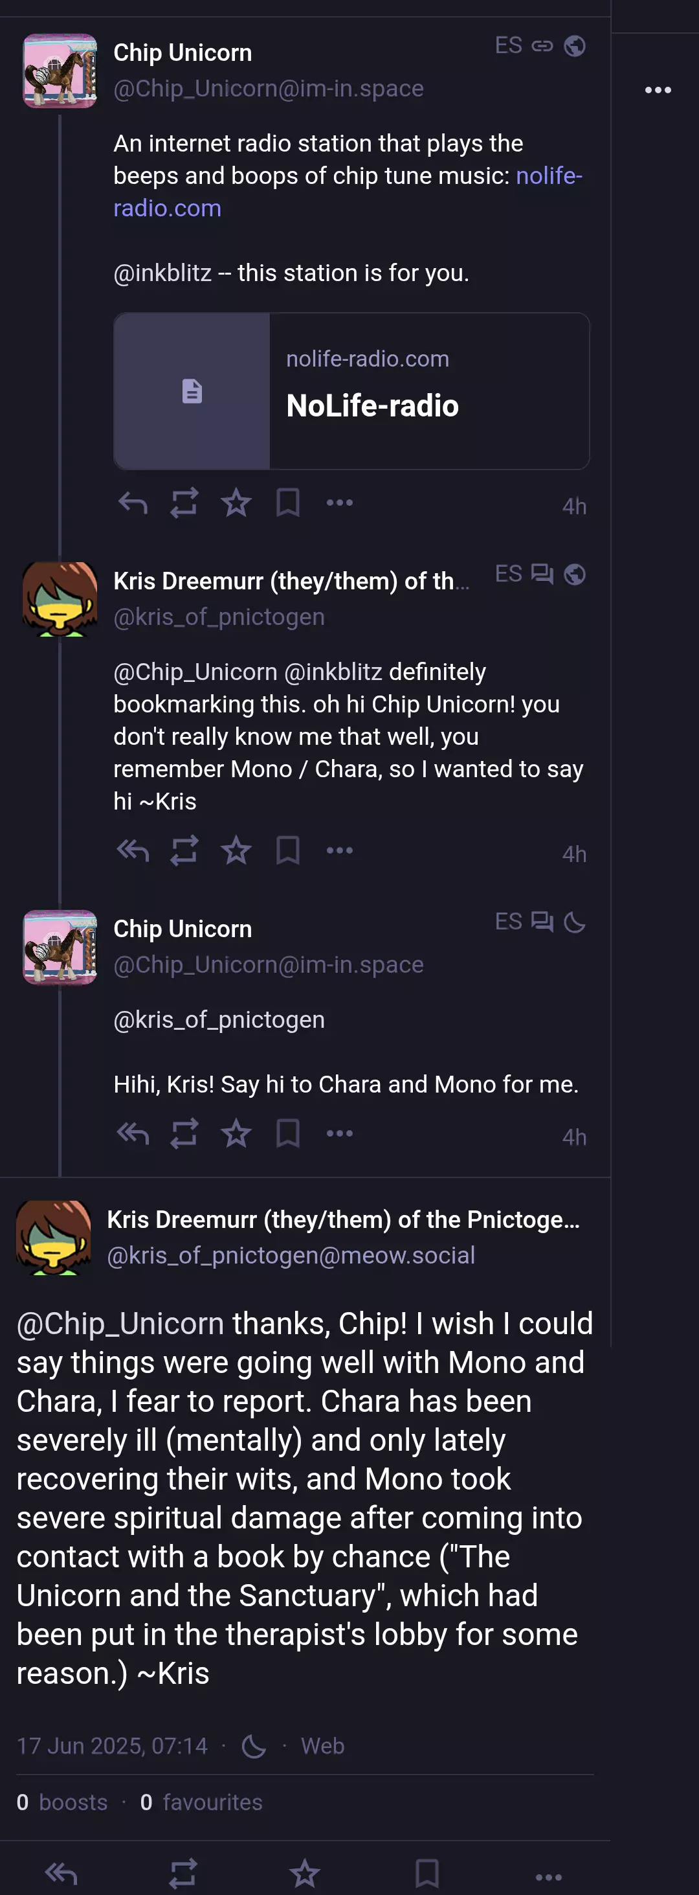The image size is (699, 1895).
Task: Favourite the detailed post using bottom star
Action: [304, 1873]
